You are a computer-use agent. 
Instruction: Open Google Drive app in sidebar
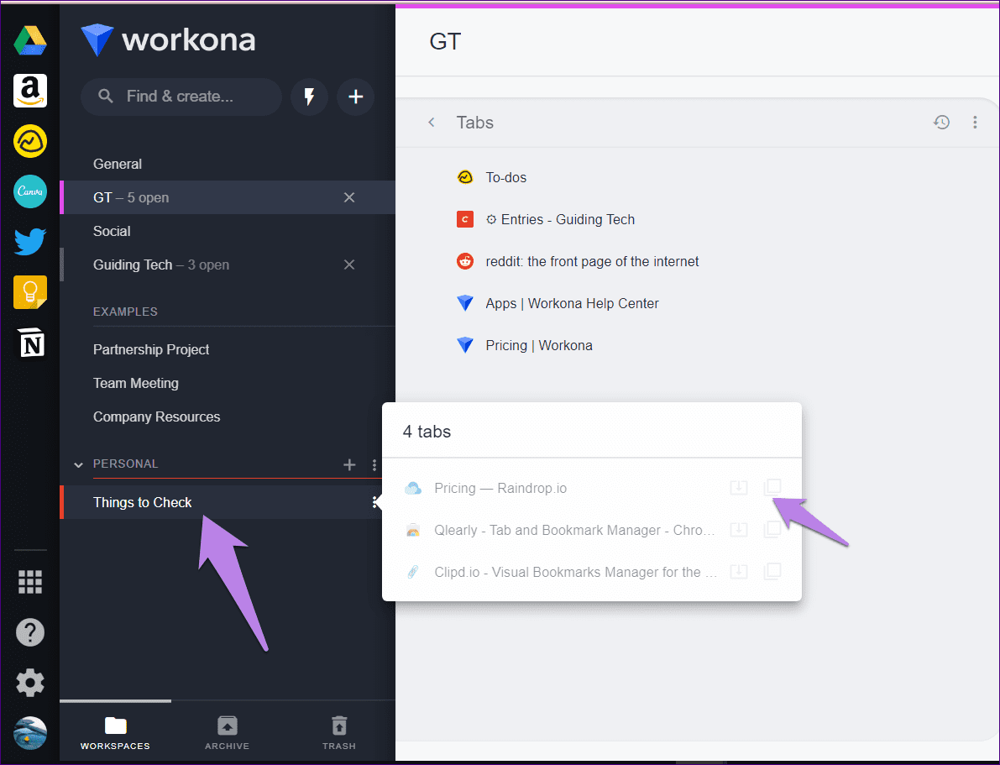[30, 40]
